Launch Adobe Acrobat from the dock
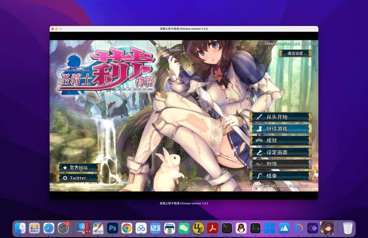Image resolution: width=368 pixels, height=238 pixels. 212,228
